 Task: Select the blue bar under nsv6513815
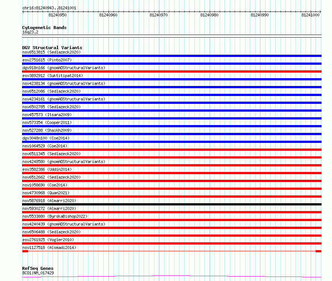172,56
